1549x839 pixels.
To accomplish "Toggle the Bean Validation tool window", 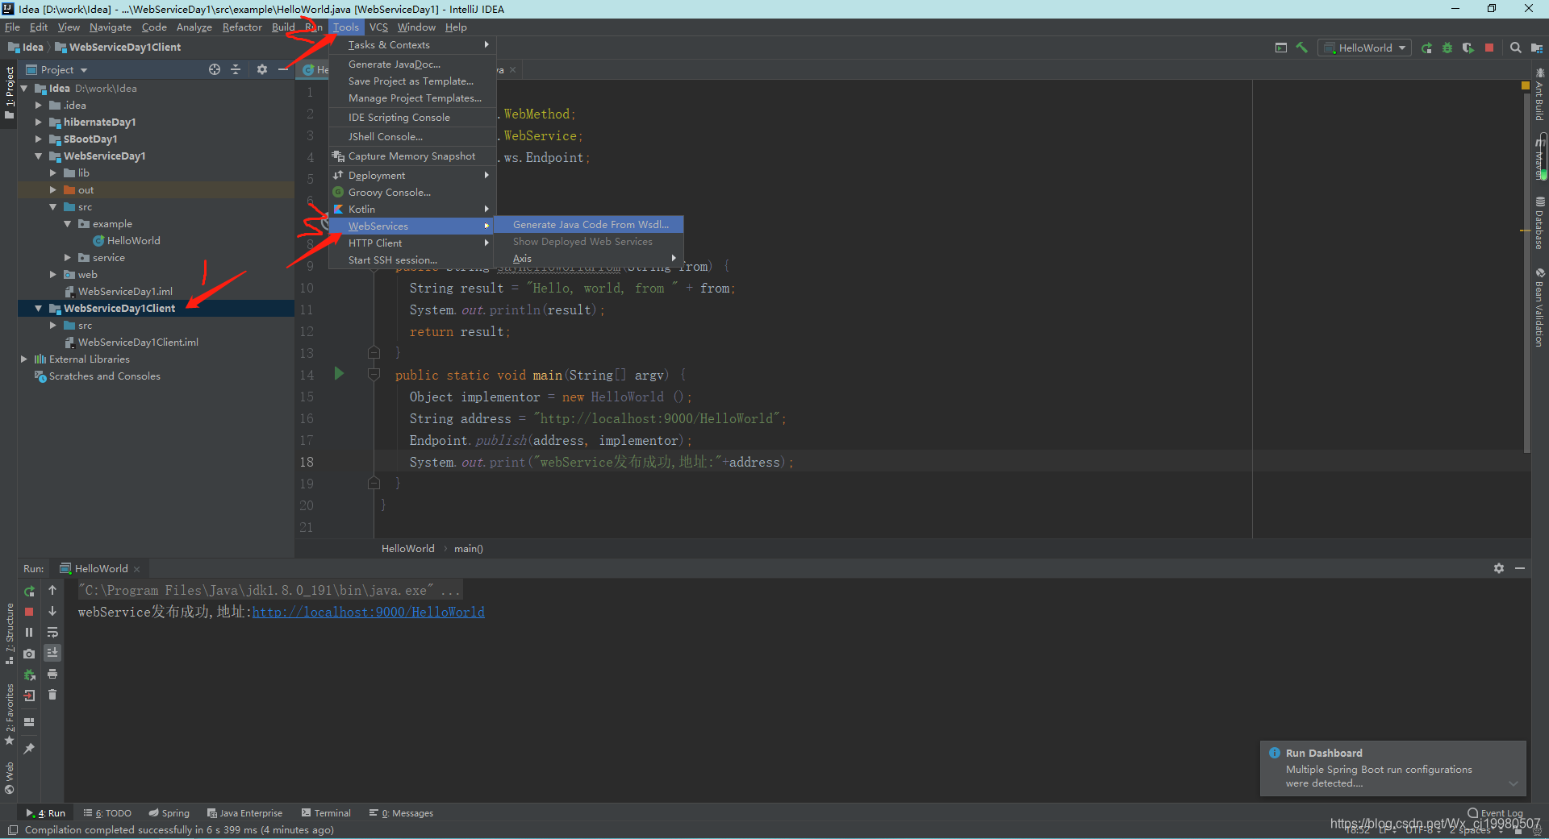I will point(1540,307).
